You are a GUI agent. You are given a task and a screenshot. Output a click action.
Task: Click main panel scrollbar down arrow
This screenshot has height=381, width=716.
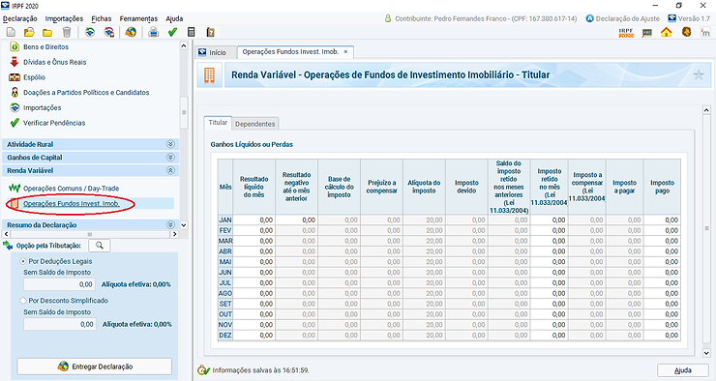tap(706, 353)
